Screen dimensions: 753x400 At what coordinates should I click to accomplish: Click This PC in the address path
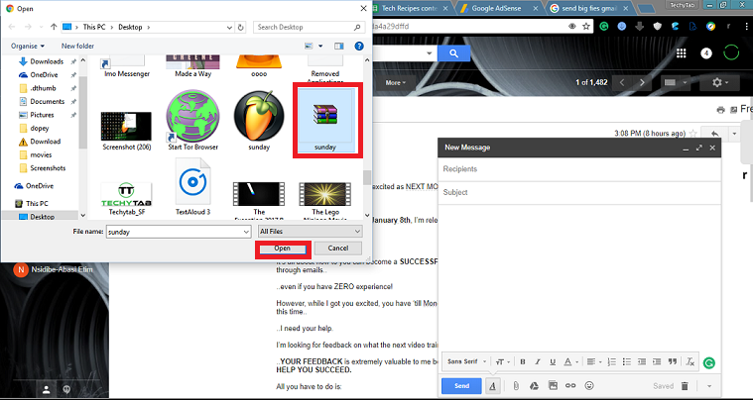tap(93, 28)
